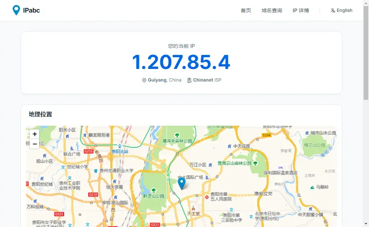Image resolution: width=369 pixels, height=227 pixels.
Task: Click the IPabc logo pin icon
Action: (16, 10)
